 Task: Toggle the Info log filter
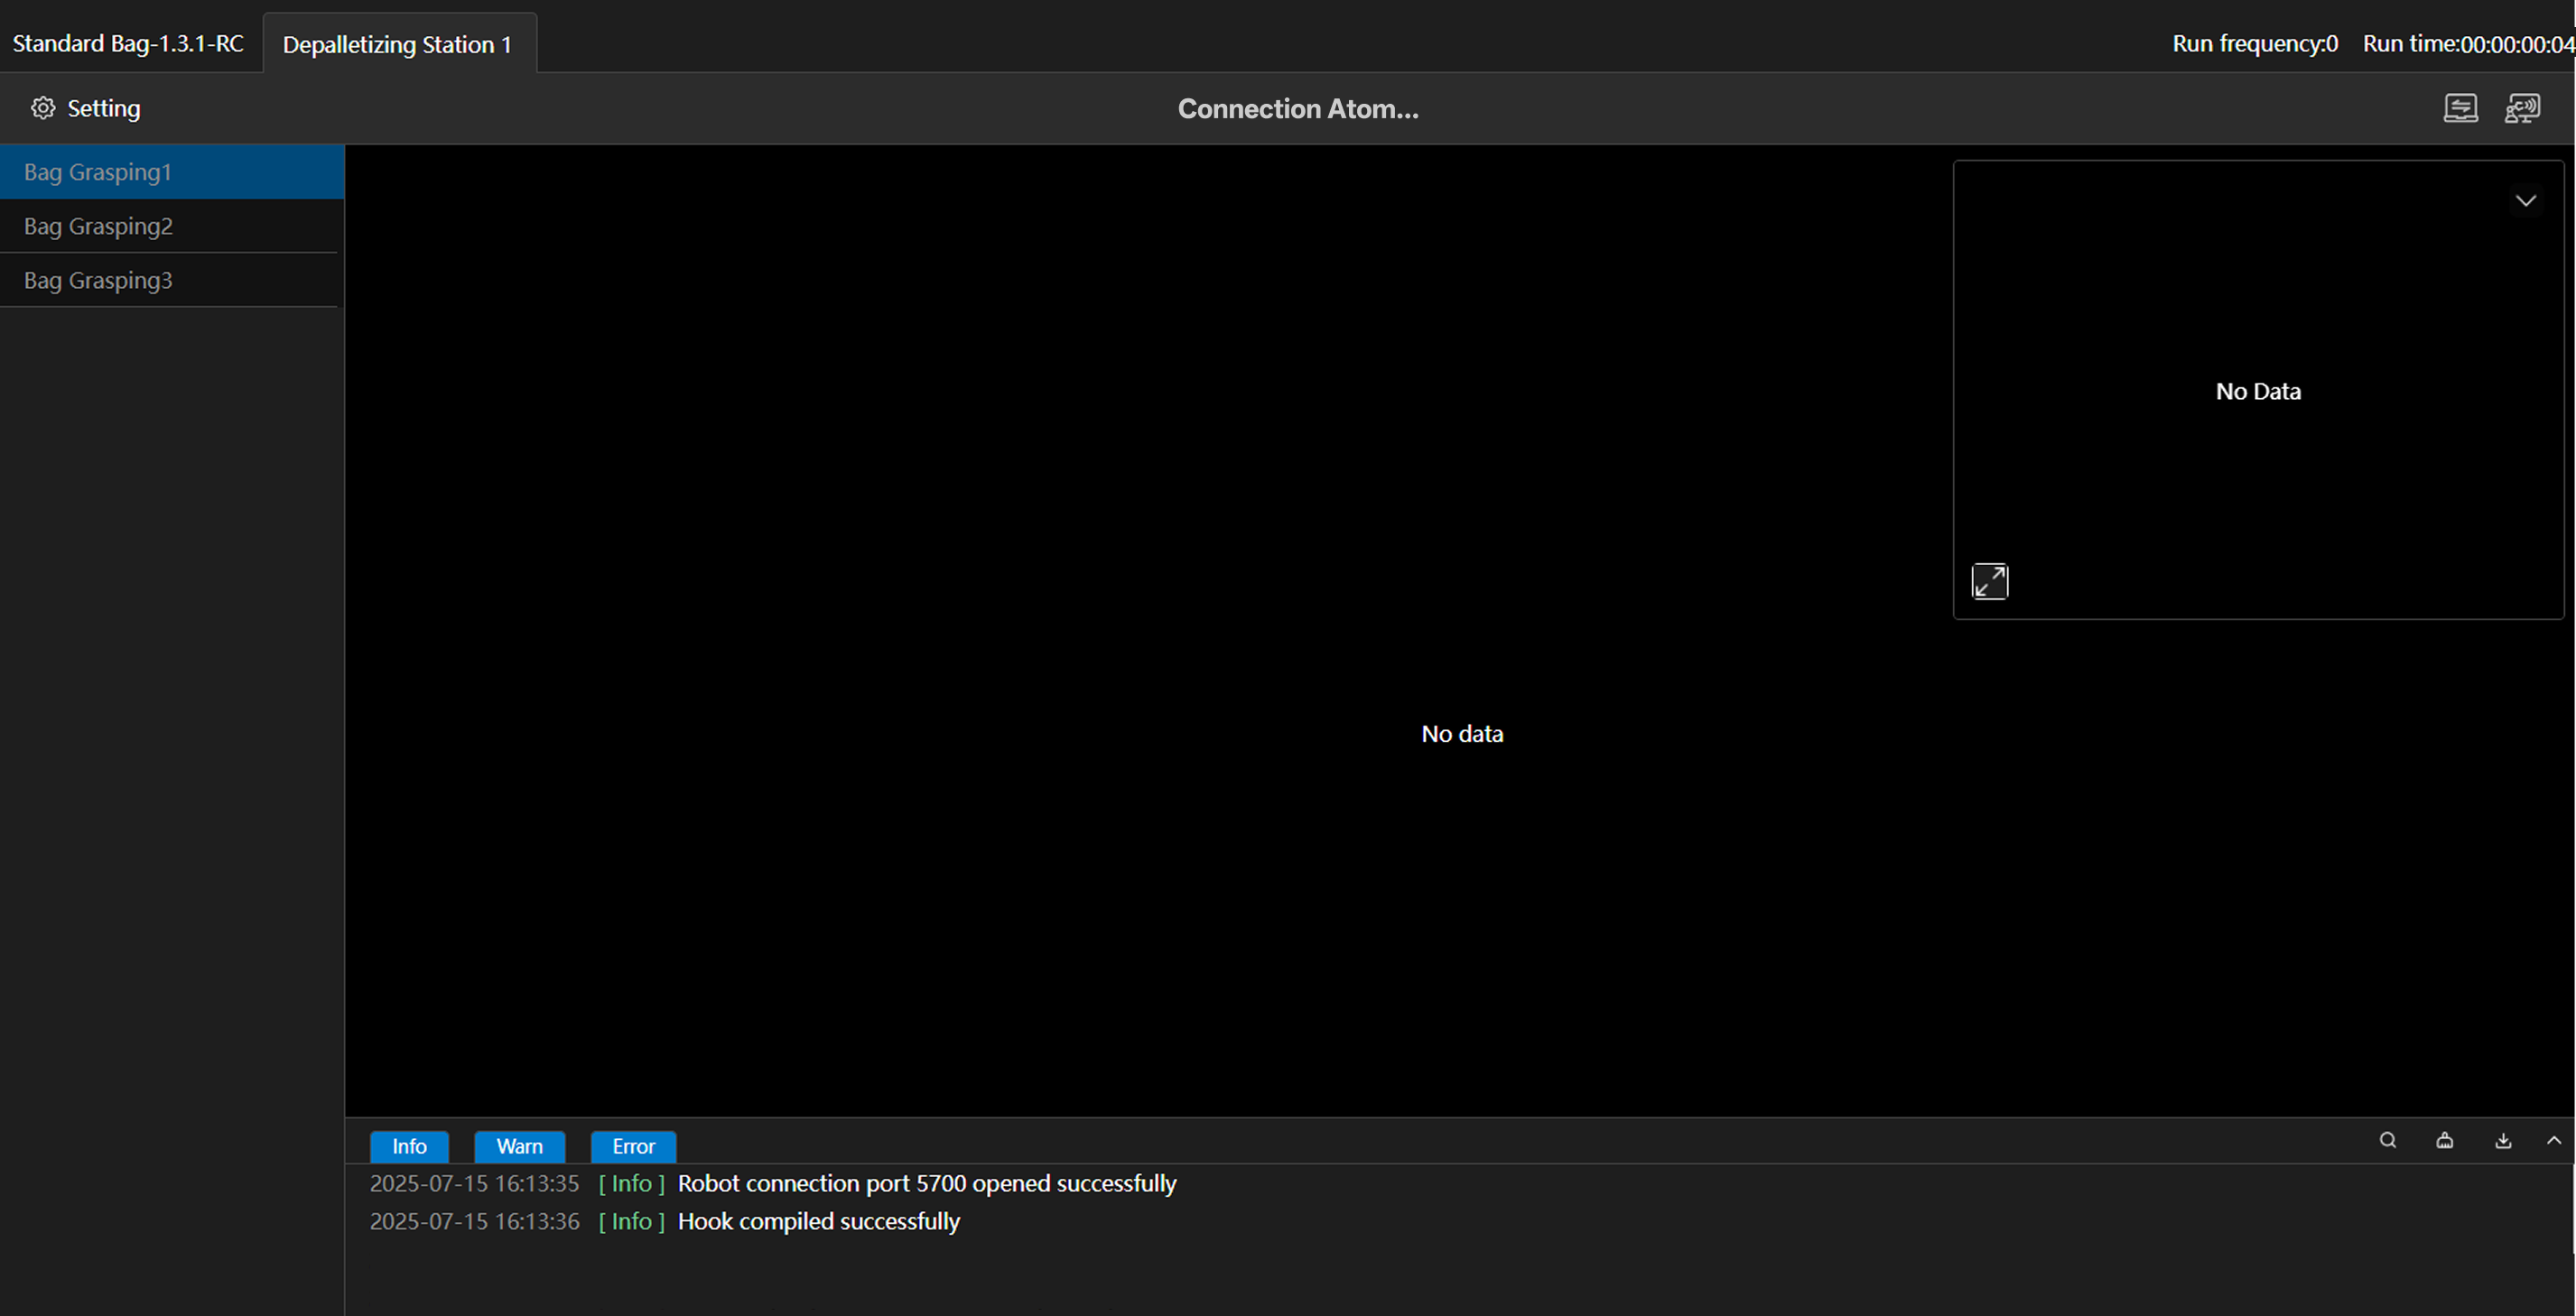tap(409, 1146)
